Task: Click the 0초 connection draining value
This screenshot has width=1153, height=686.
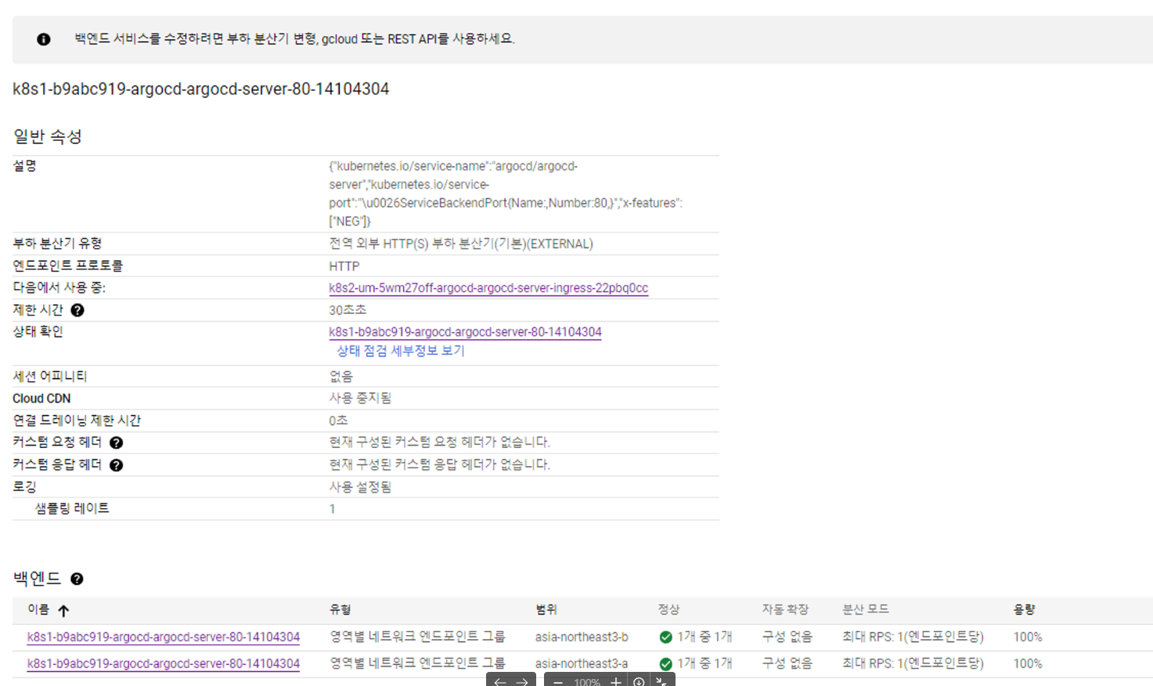Action: [x=338, y=421]
